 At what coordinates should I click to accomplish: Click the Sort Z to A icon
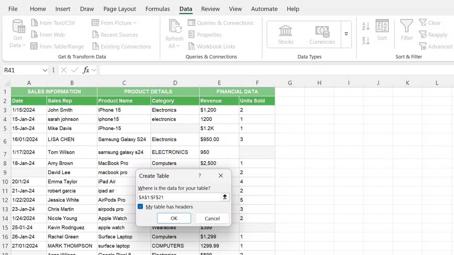pos(366,41)
